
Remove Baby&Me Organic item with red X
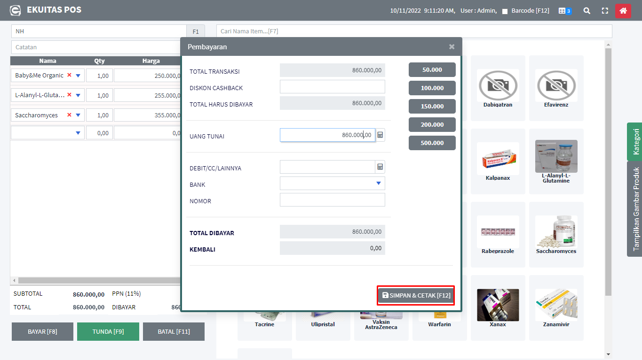click(x=70, y=75)
